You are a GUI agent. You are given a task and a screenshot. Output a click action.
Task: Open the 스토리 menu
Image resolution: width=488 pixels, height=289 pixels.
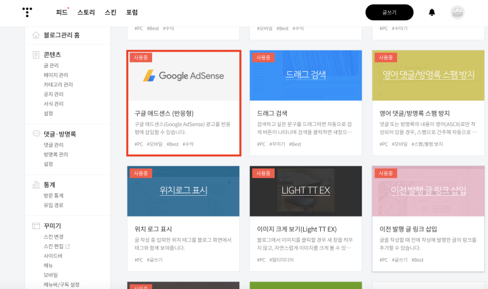pos(86,12)
